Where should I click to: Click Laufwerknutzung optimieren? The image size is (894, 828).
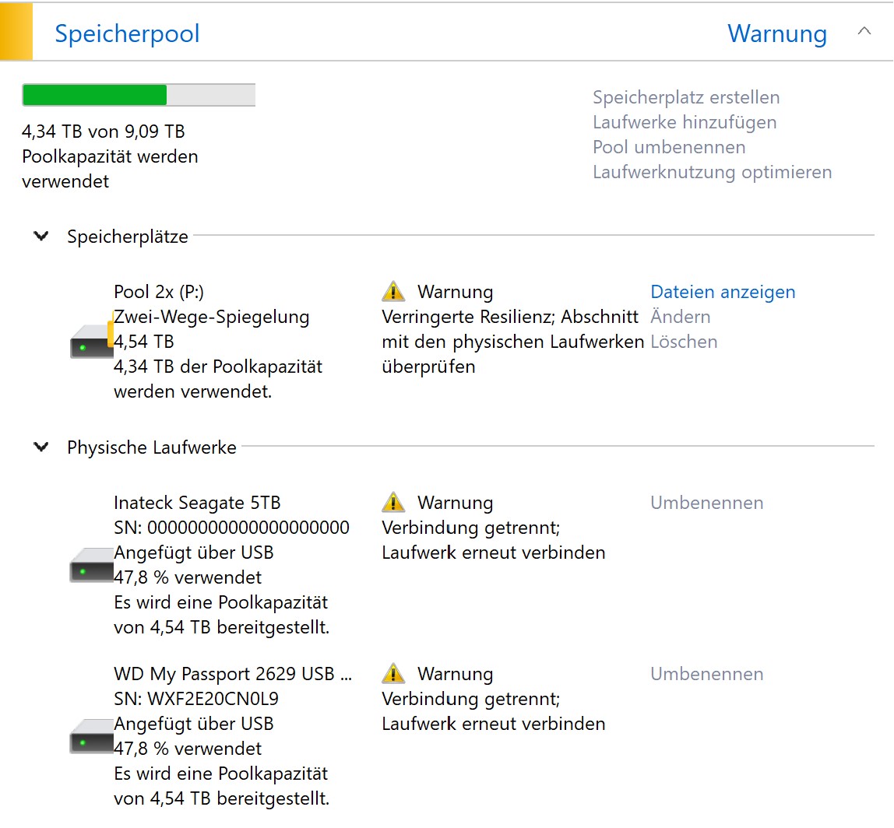tap(712, 172)
